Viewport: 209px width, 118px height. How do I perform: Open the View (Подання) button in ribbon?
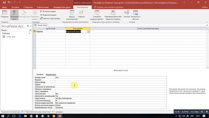click(x=5, y=15)
